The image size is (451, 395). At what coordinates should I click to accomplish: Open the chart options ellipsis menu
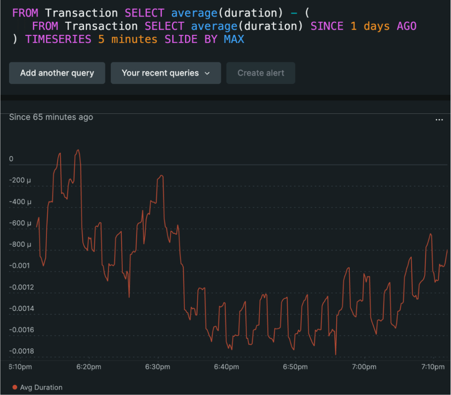[x=439, y=119]
